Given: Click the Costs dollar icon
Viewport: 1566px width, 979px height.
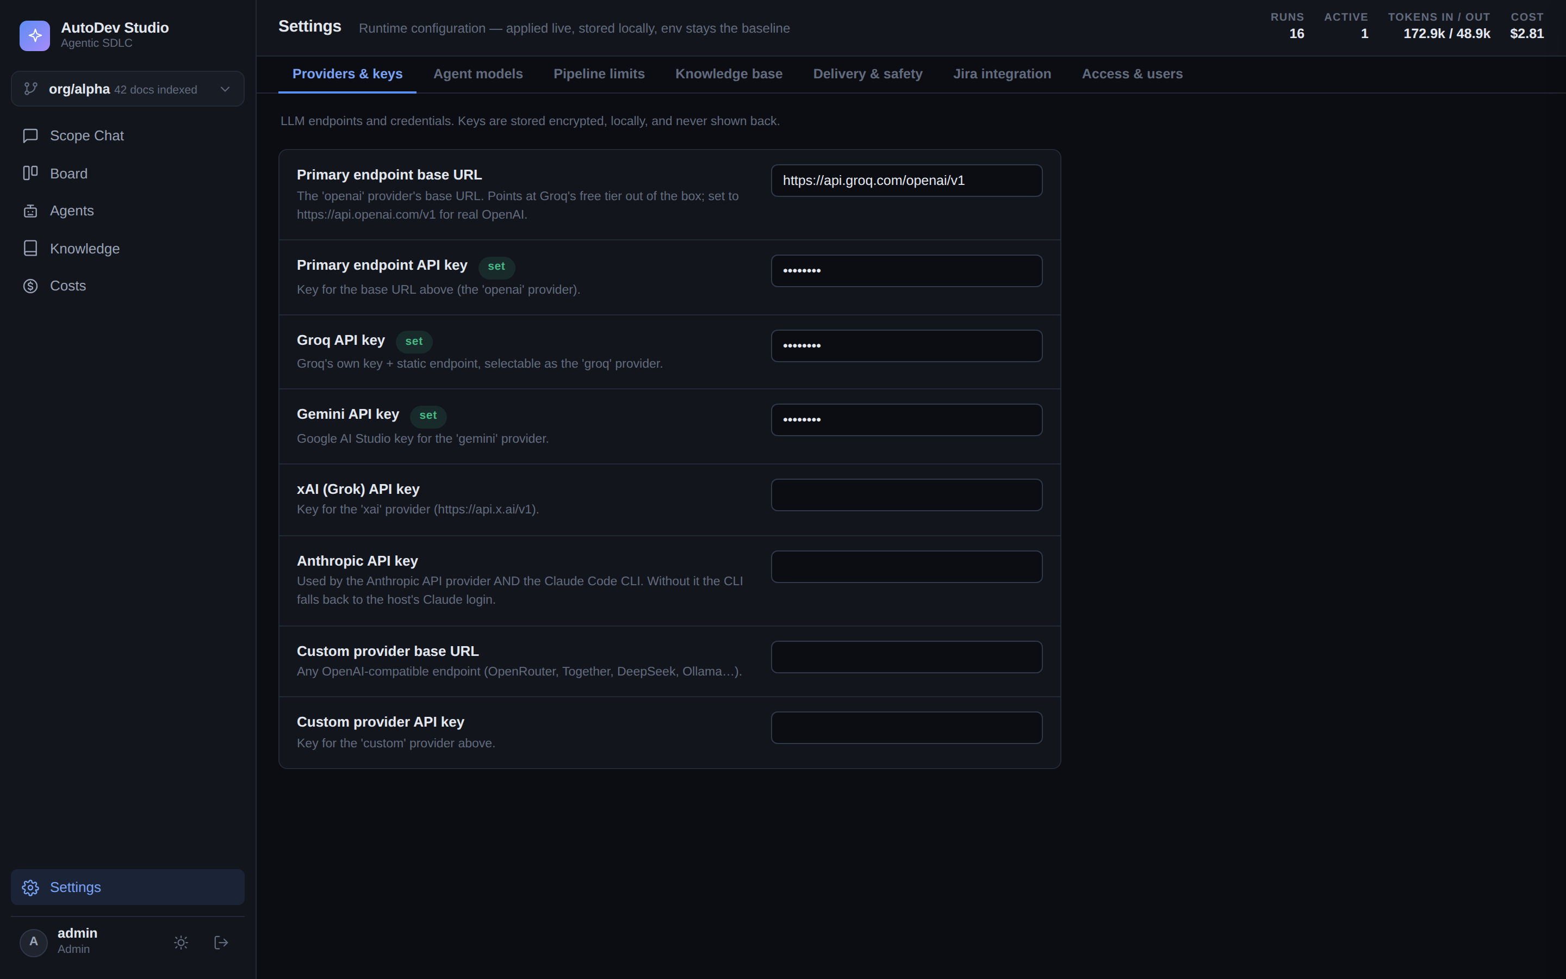Looking at the screenshot, I should click(x=30, y=286).
